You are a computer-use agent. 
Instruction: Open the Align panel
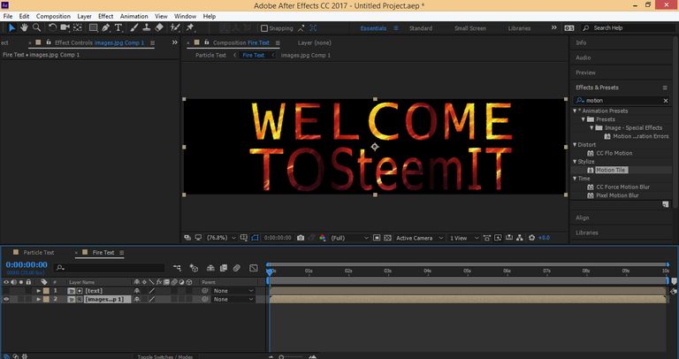coord(582,218)
